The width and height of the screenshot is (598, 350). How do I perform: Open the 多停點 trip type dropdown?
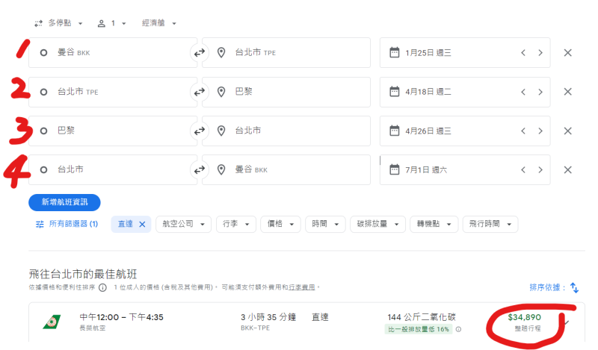click(59, 23)
